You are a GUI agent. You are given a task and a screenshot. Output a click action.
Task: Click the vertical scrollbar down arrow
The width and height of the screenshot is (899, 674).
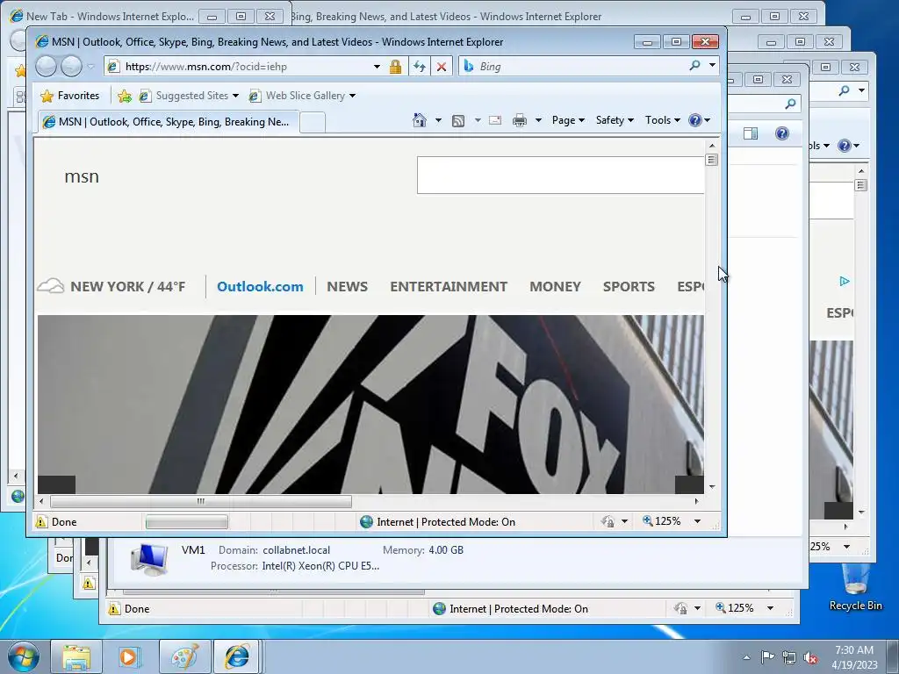coord(711,486)
